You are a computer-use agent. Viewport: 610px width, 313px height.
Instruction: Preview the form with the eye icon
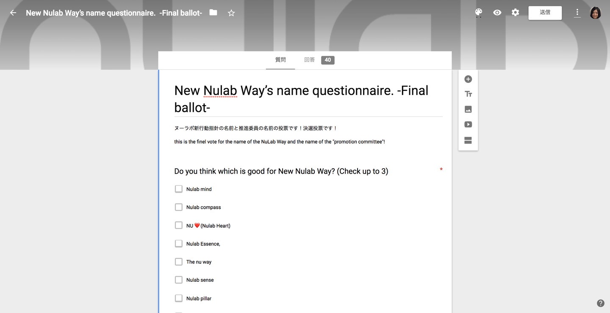[497, 13]
